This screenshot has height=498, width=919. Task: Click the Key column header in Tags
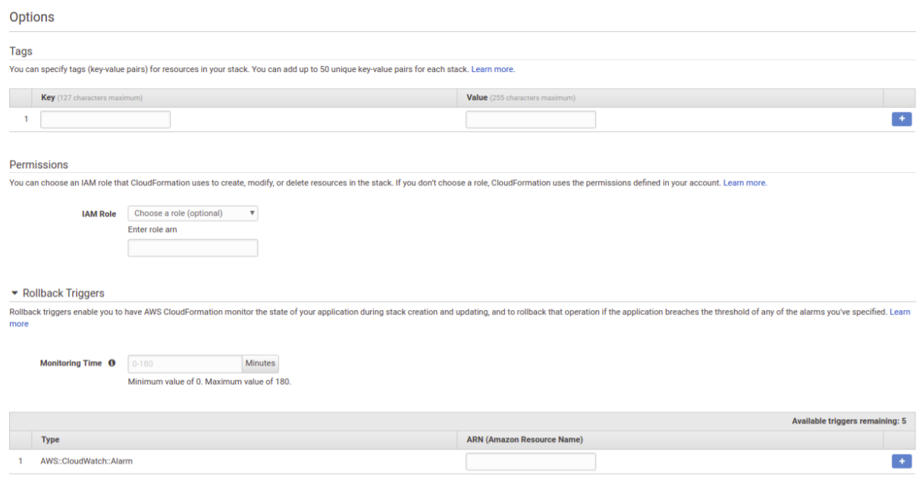[x=48, y=98]
